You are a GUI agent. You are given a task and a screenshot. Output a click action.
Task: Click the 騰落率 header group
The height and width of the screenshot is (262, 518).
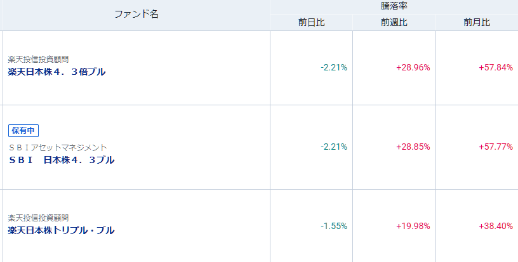coord(394,6)
